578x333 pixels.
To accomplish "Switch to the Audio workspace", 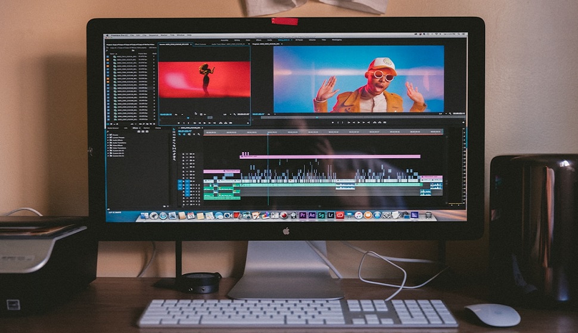I will (270, 40).
